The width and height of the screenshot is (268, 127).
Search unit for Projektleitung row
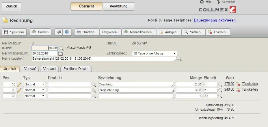220,90
